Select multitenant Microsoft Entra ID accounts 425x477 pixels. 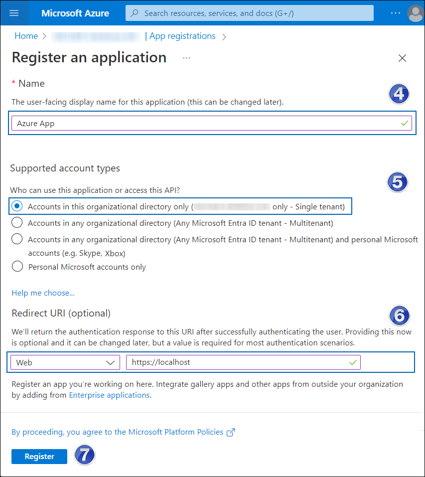click(x=17, y=223)
